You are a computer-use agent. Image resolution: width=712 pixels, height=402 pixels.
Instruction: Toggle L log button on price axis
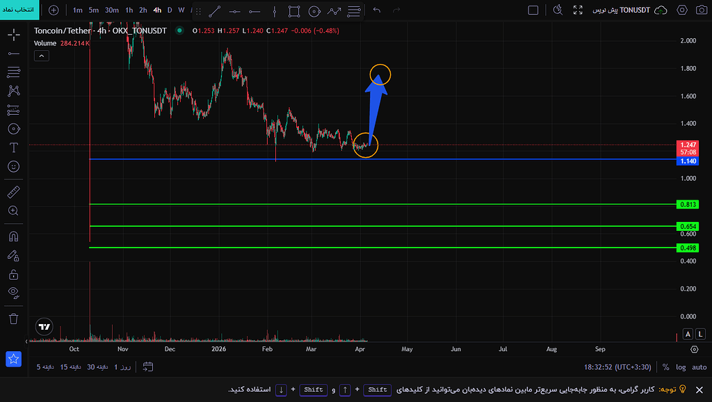coord(701,334)
